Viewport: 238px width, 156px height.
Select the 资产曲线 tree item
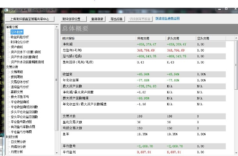tap(18, 47)
